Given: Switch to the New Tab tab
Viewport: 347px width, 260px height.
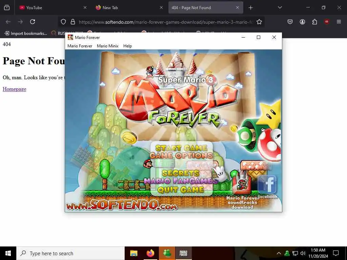Looking at the screenshot, I should pos(129,8).
